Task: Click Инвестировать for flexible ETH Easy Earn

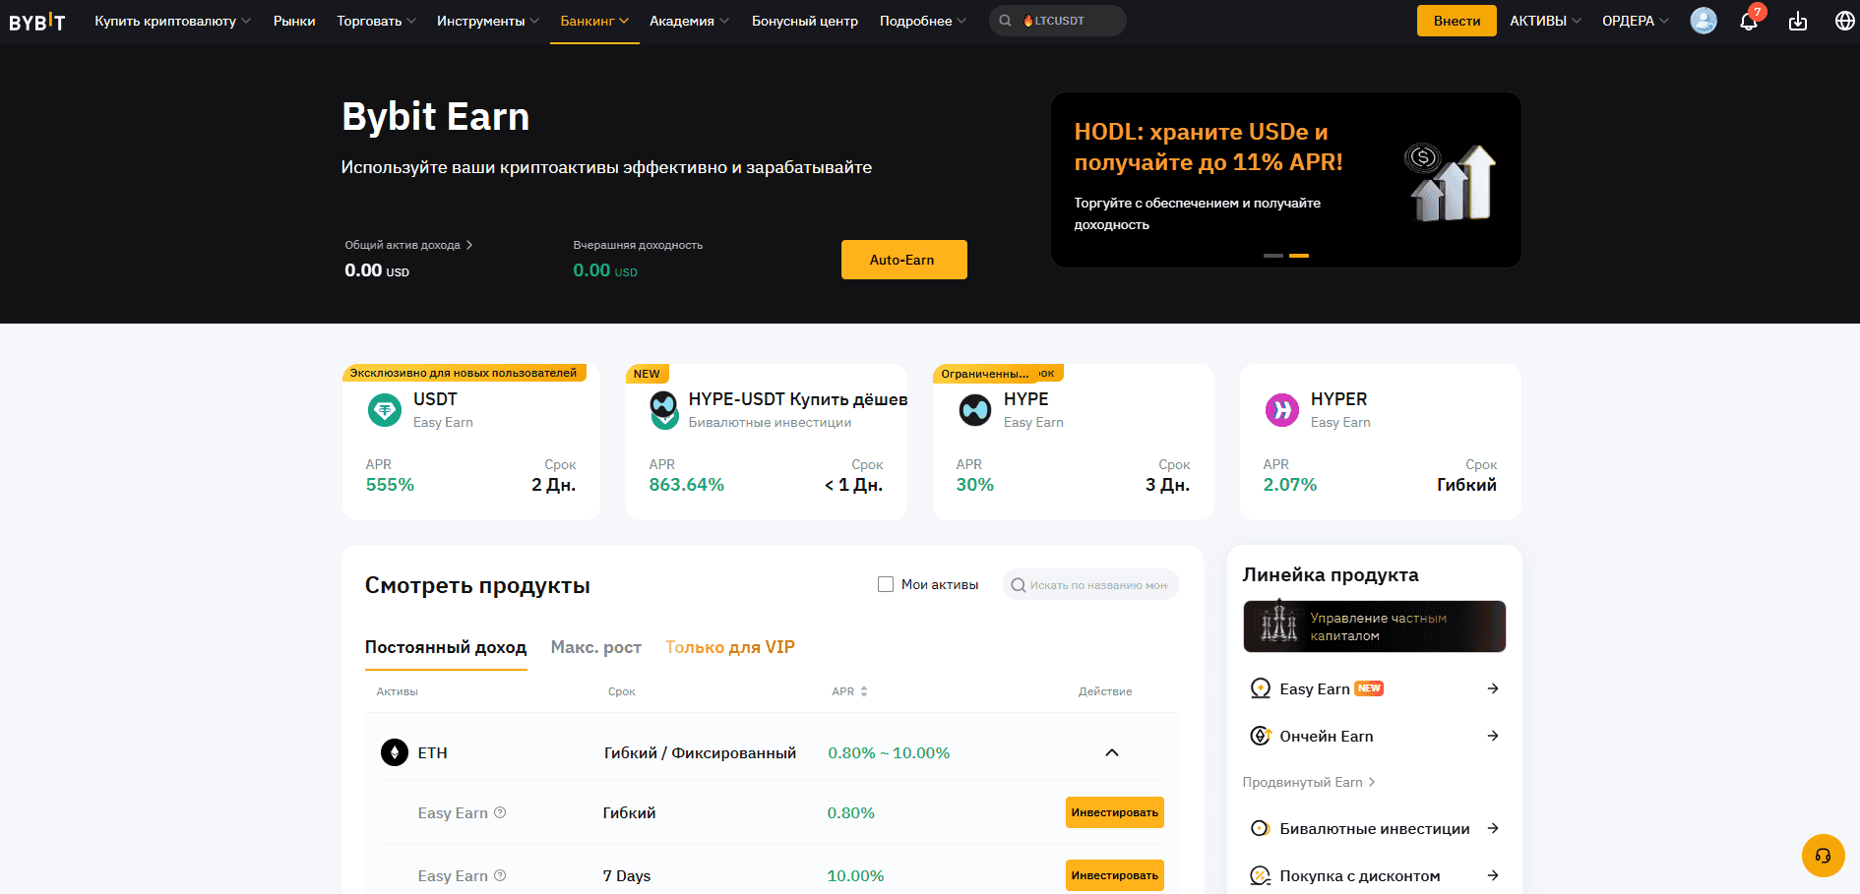Action: coord(1115,812)
